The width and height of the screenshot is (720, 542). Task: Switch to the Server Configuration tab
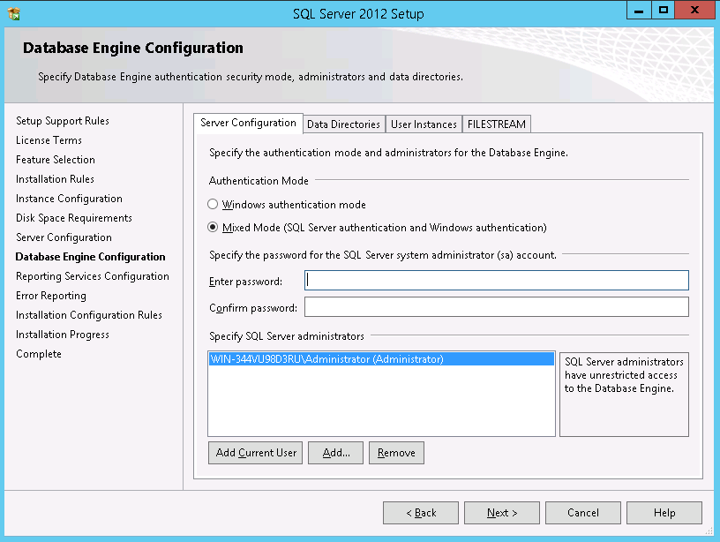(x=248, y=123)
